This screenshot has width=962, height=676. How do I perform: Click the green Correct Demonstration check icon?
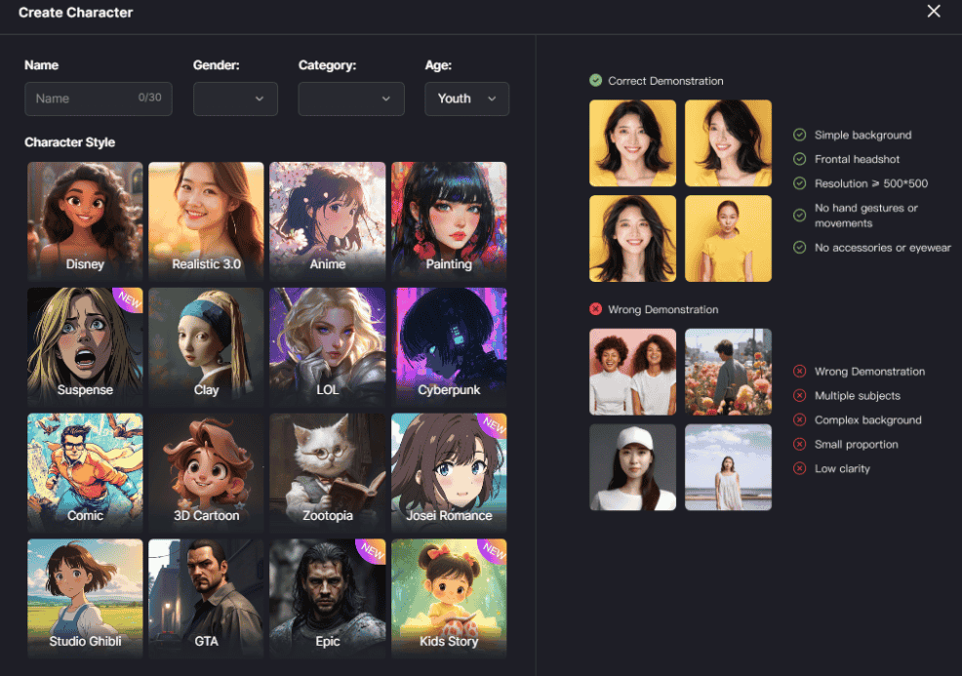596,81
